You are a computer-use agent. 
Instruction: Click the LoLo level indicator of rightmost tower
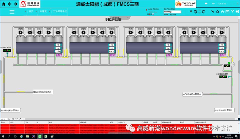coord(222,51)
